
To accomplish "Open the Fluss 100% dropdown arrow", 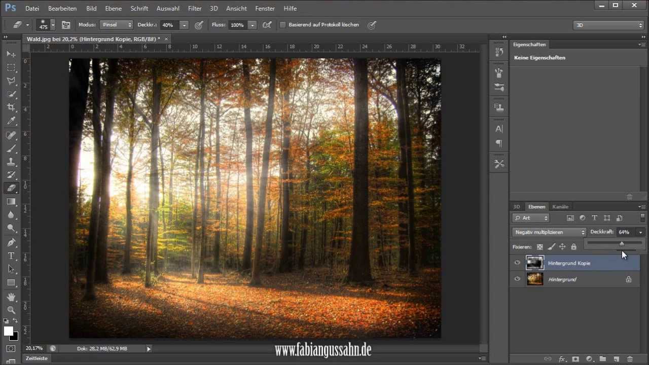I will tap(252, 25).
